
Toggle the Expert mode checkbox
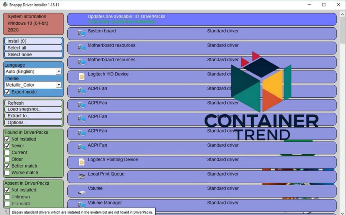point(7,92)
